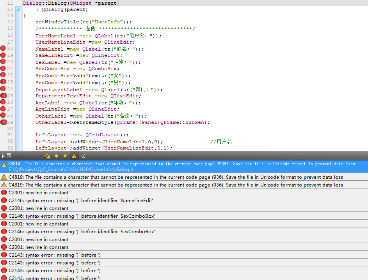Click the error marker on line 24
Viewport: 368px width, 280px height.
[3, 89]
